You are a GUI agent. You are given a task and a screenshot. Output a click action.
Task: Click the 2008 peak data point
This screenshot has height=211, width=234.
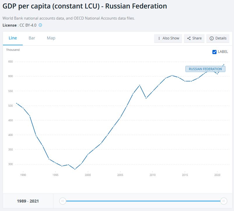140,85
